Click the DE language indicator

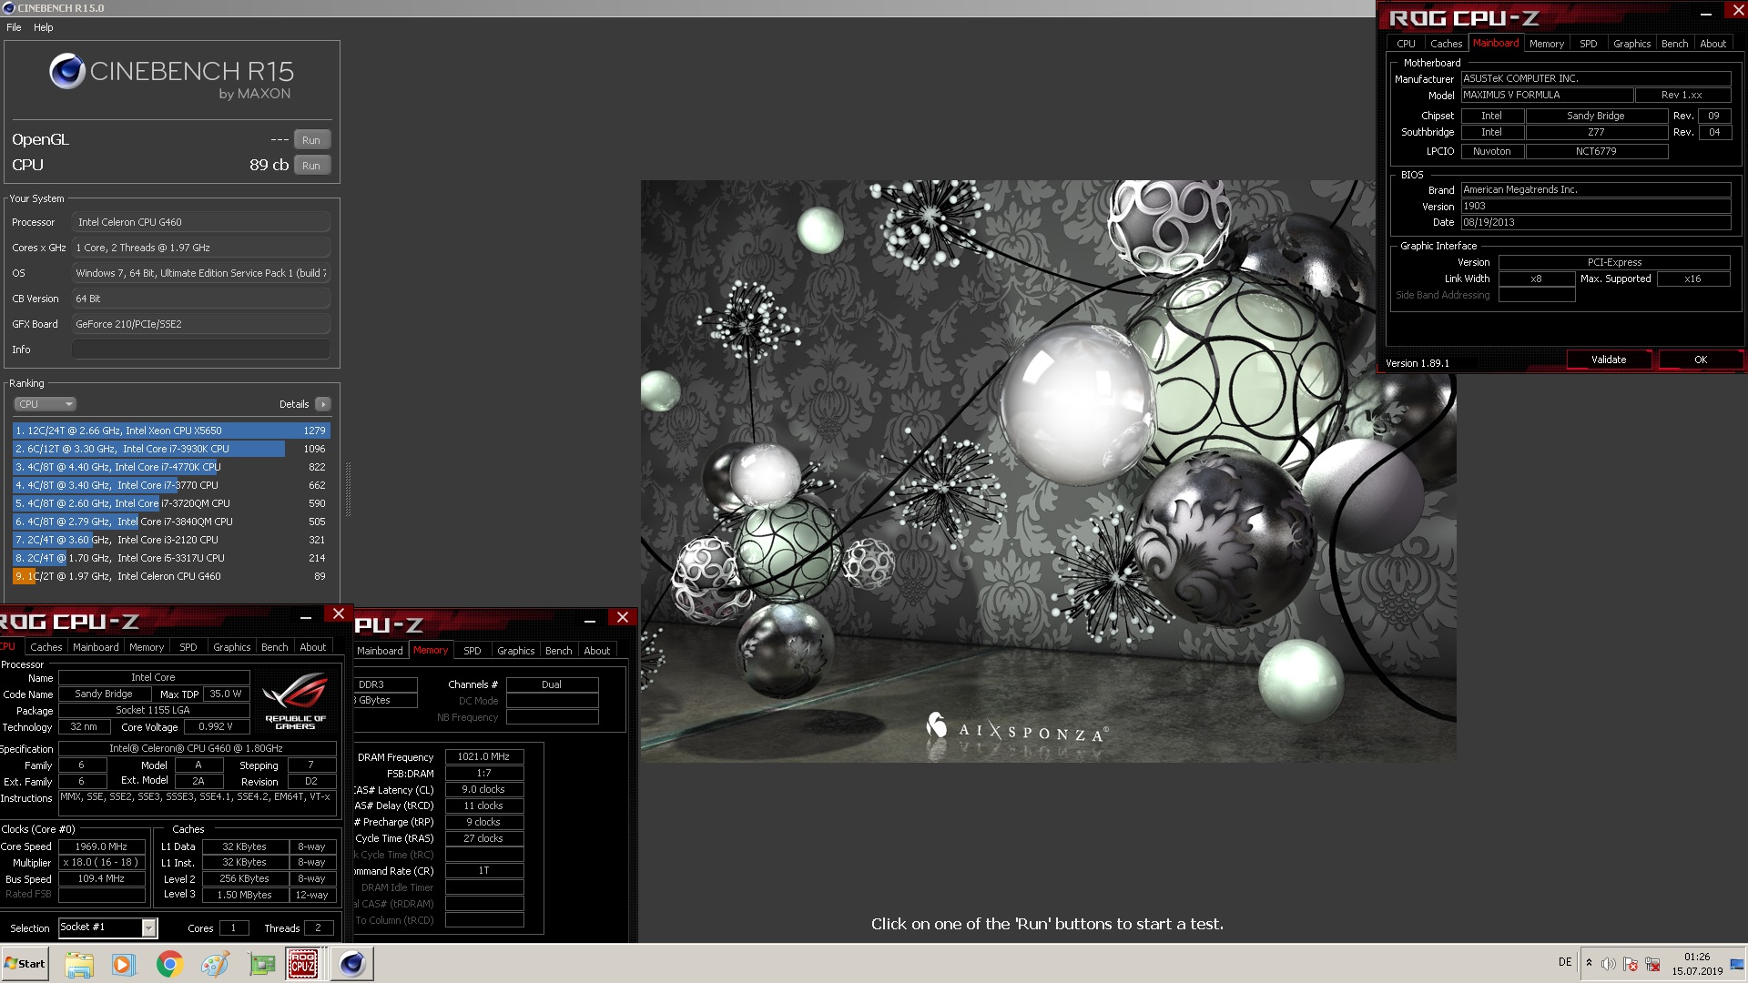[1564, 962]
